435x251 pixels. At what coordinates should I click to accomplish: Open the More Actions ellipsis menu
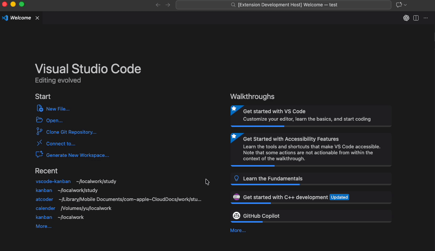click(426, 18)
